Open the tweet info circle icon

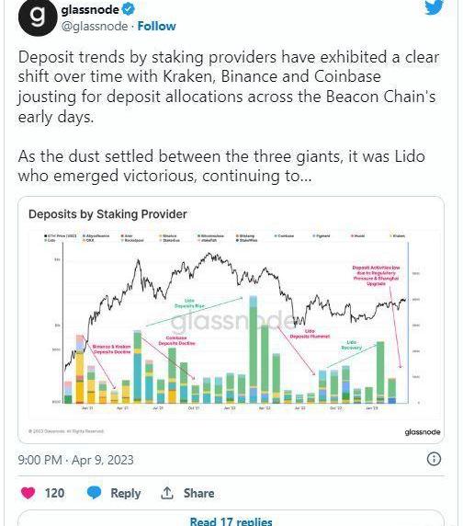point(434,459)
